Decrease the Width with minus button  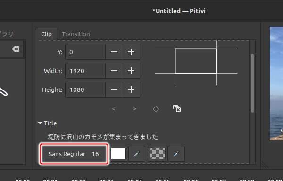(114, 71)
